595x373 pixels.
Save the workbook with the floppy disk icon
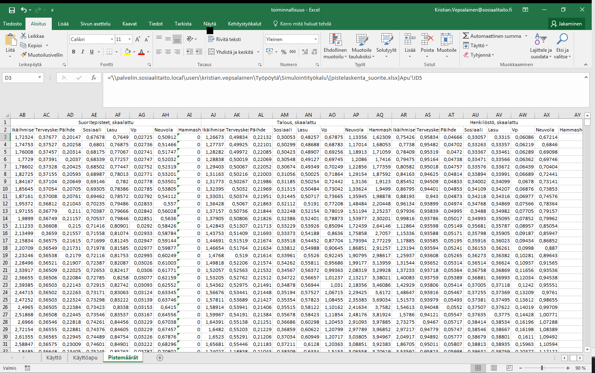point(12,10)
